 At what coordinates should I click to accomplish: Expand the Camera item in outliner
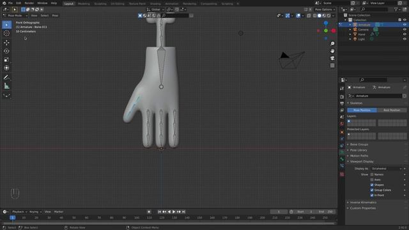[350, 29]
